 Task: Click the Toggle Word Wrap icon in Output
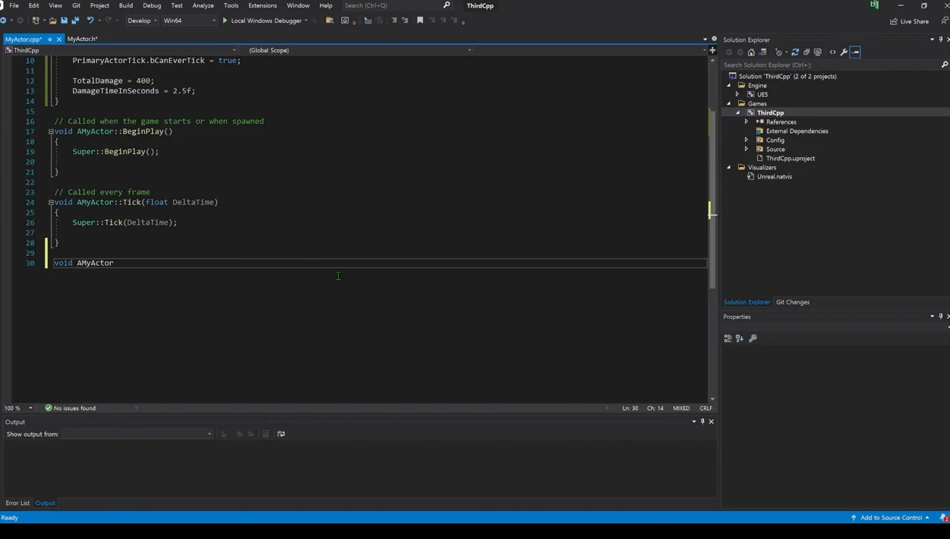click(x=281, y=434)
